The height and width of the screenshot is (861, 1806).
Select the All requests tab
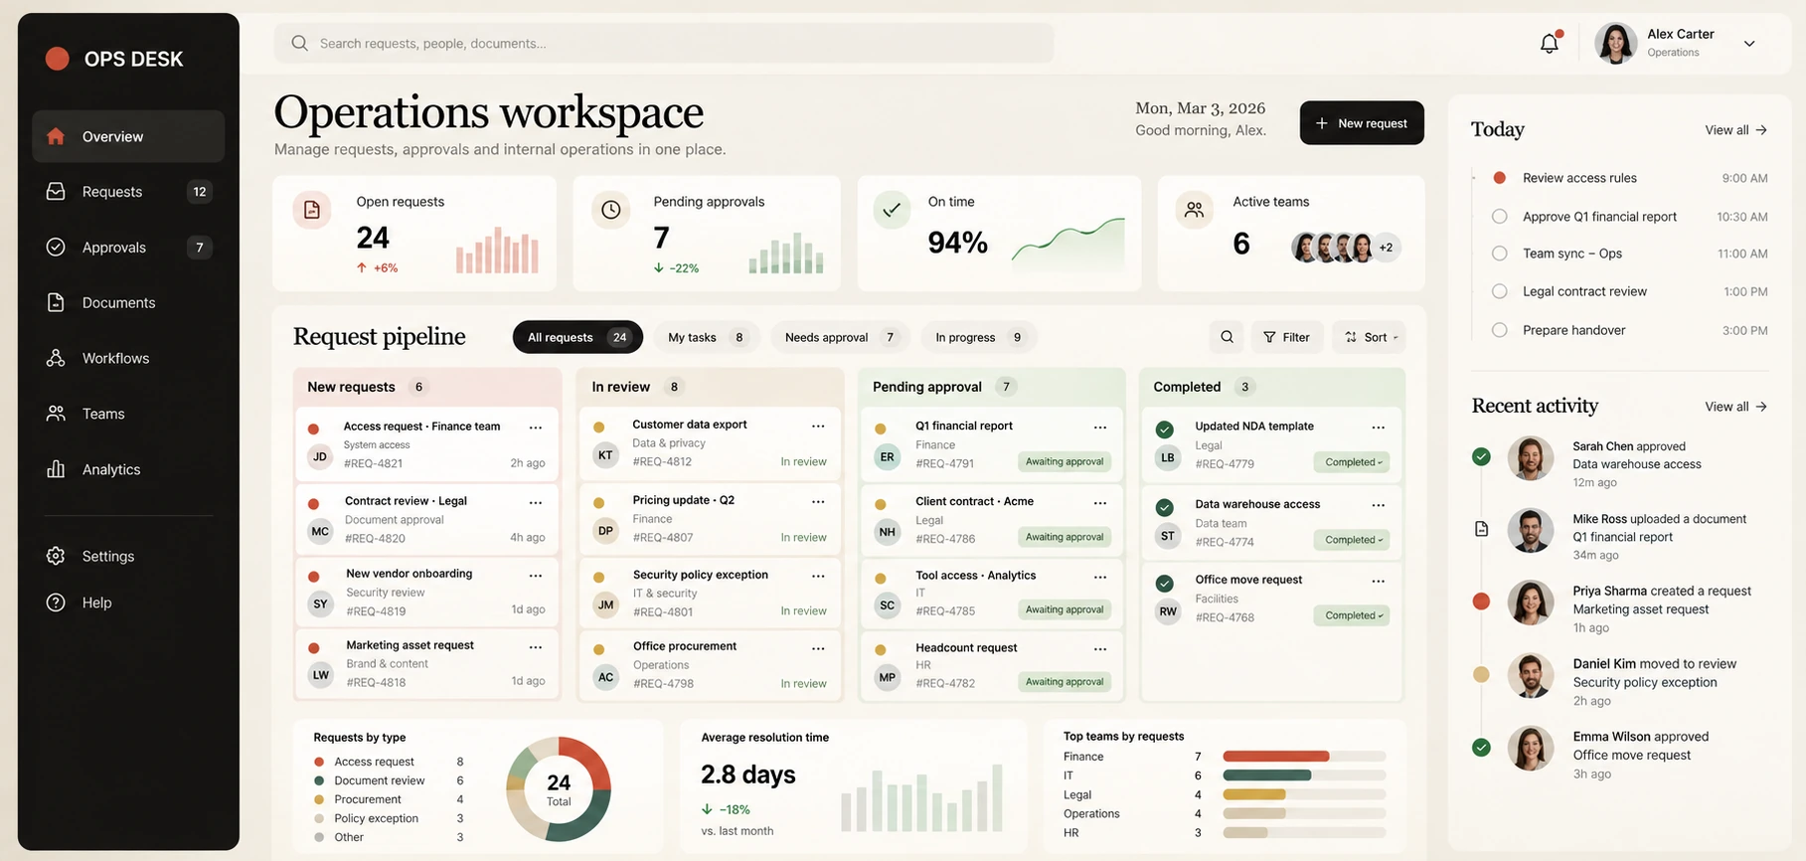pyautogui.click(x=577, y=337)
